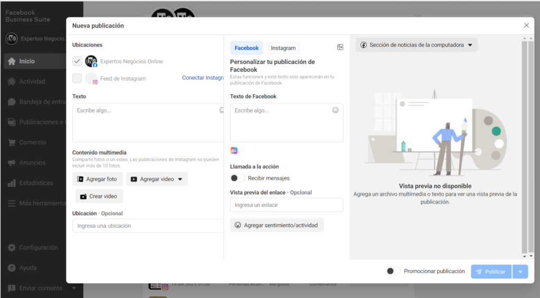The image size is (540, 298).
Task: Click Conectar Instagram link
Action: [x=203, y=78]
